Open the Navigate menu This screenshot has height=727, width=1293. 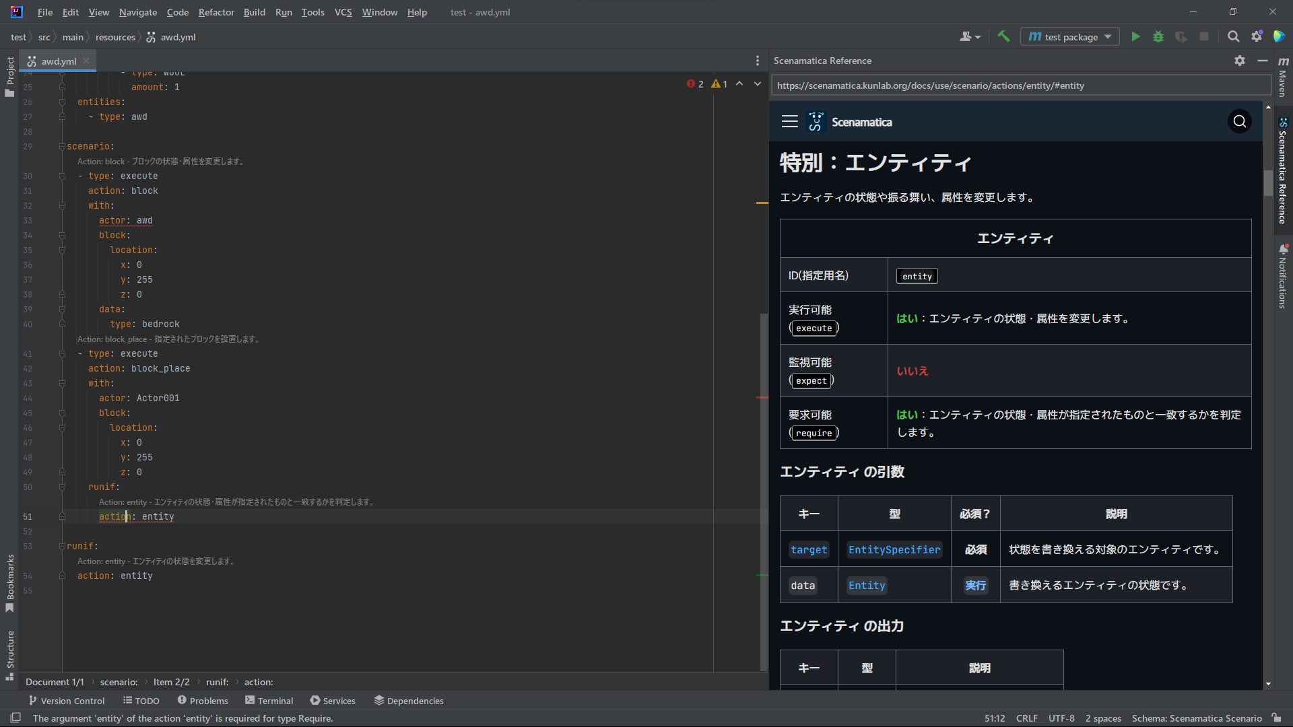[138, 12]
